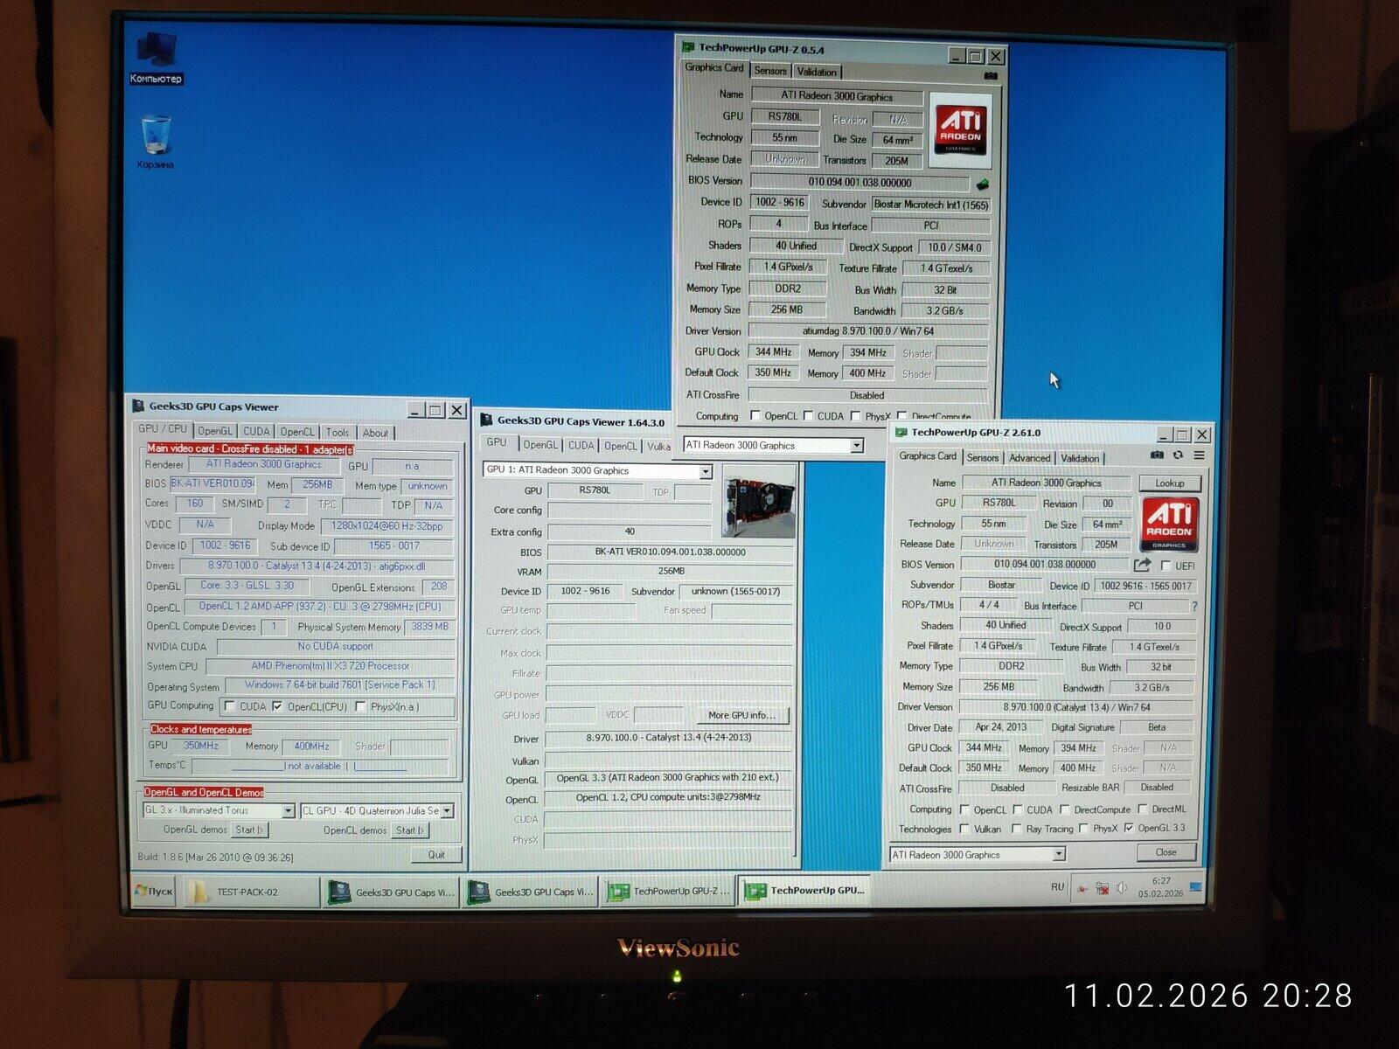Expand the adapter dropdown in GPU-Z 2.61.0
This screenshot has width=1399, height=1049.
click(1059, 854)
